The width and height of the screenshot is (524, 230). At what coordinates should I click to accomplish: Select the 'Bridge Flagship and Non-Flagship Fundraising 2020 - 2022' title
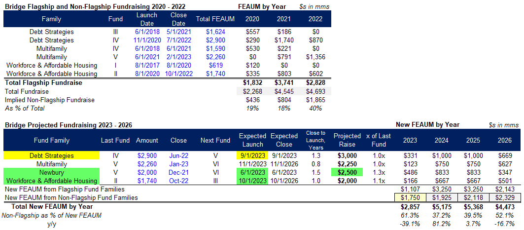click(95, 6)
